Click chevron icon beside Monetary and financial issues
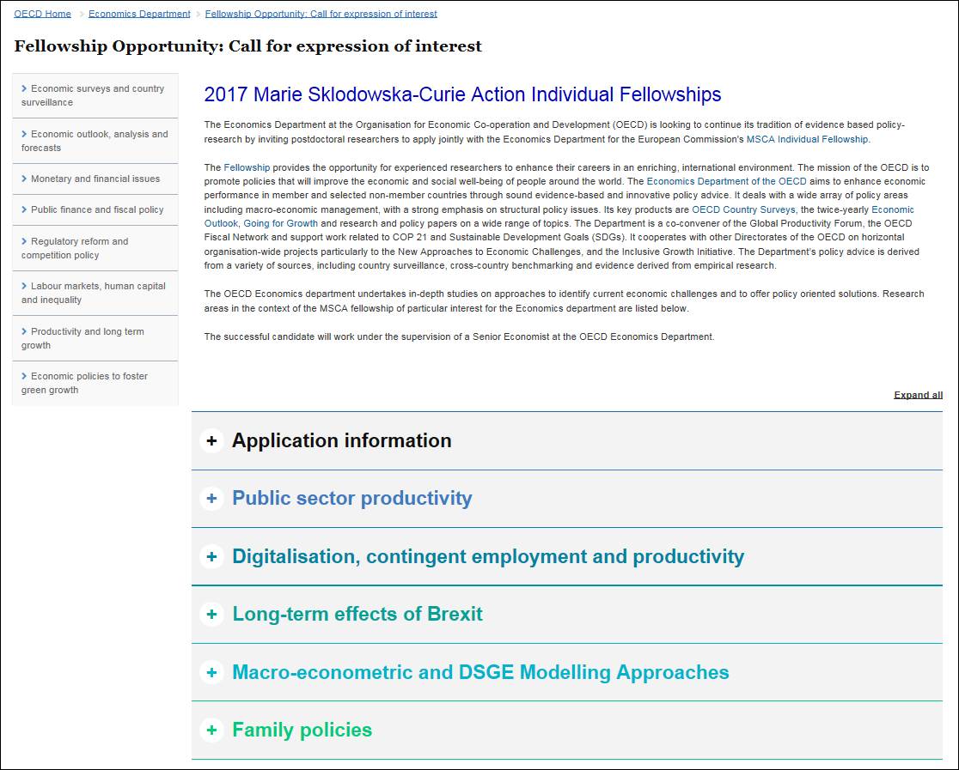Image resolution: width=959 pixels, height=770 pixels. point(24,179)
